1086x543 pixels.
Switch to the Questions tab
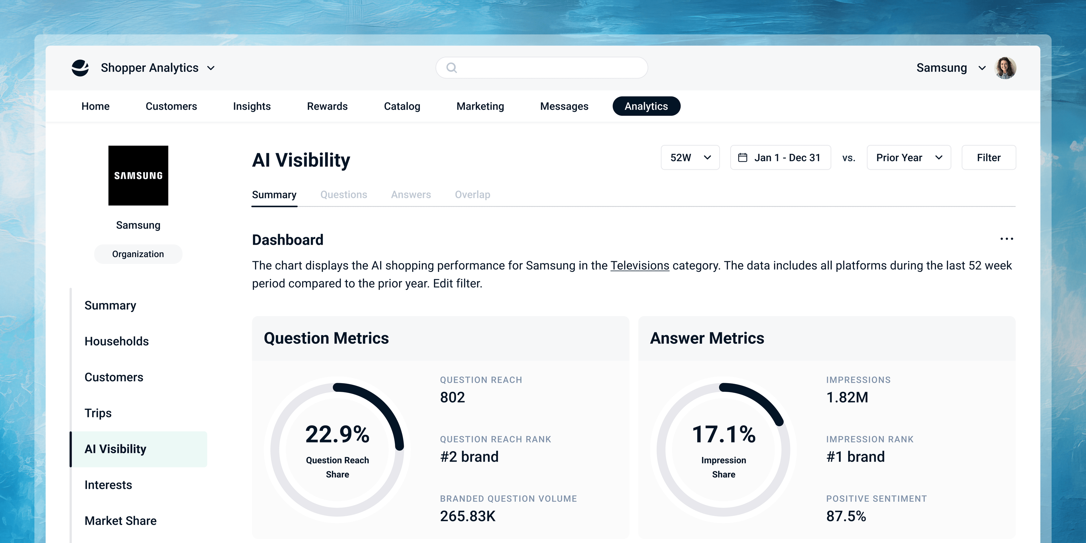tap(344, 195)
